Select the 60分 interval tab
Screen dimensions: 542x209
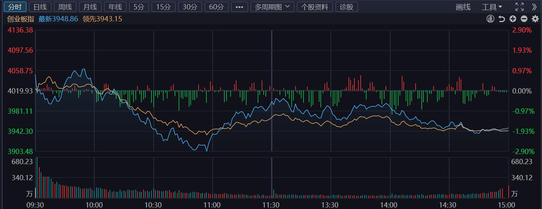(216, 7)
